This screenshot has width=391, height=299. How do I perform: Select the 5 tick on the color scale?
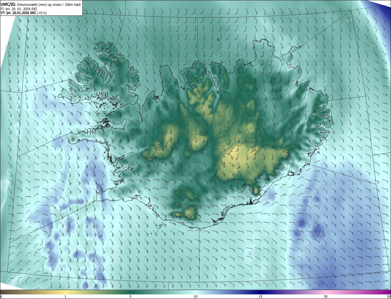click(x=130, y=297)
